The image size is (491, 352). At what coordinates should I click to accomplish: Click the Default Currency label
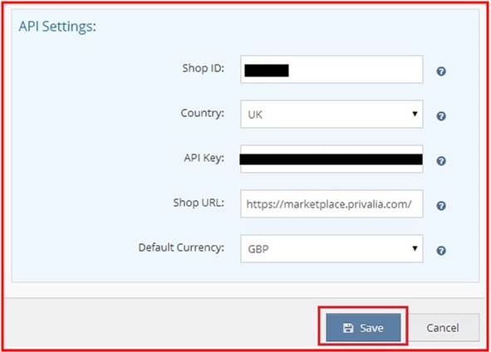[x=181, y=247]
